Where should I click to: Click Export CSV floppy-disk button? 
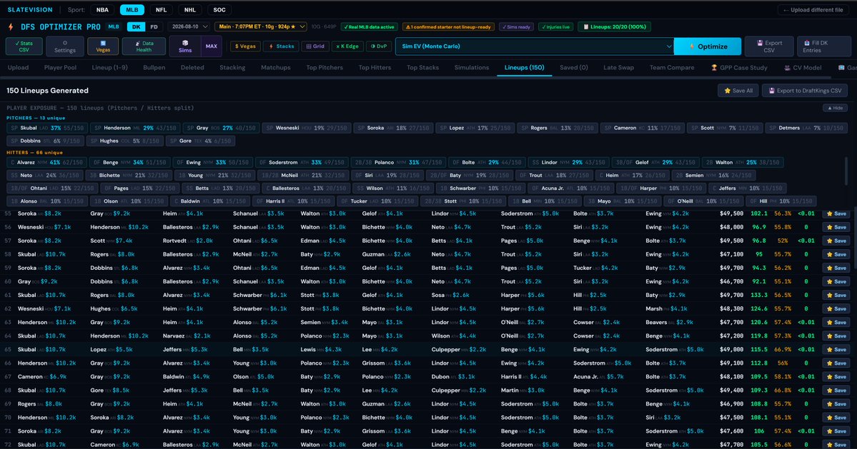(769, 46)
